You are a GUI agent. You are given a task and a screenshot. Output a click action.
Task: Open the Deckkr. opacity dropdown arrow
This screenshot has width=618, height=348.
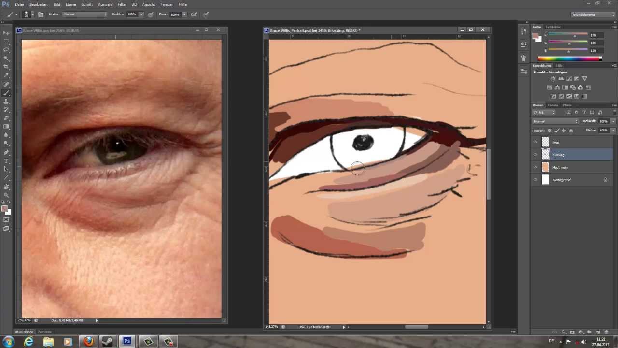pos(141,14)
